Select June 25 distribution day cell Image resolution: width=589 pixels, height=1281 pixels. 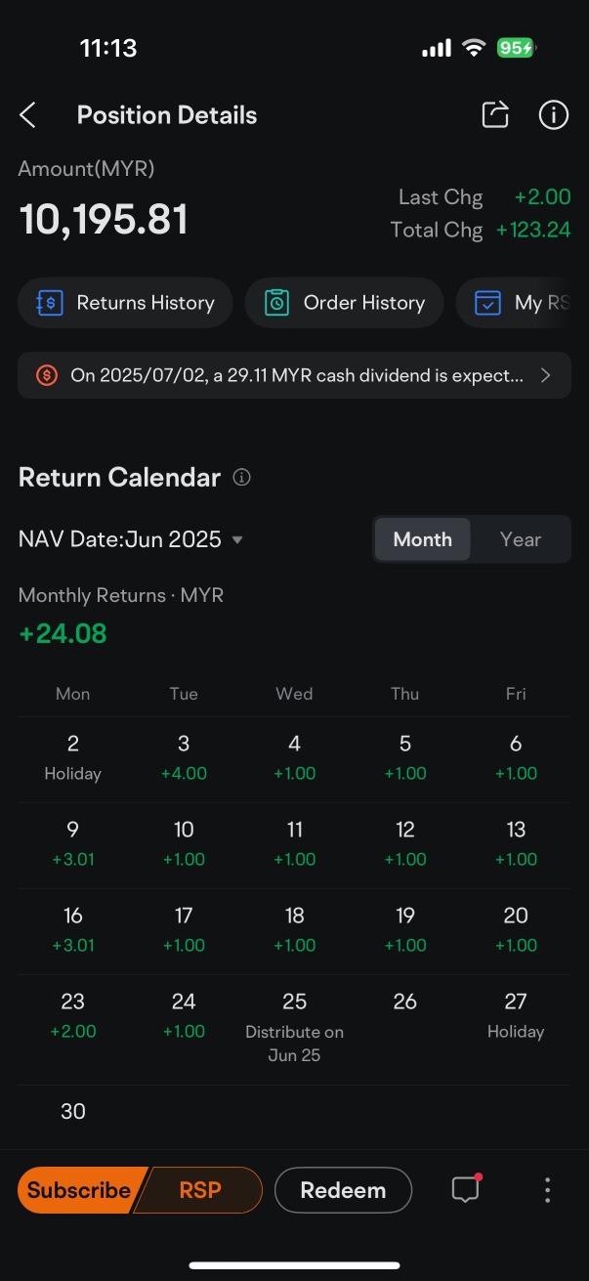pyautogui.click(x=294, y=1029)
